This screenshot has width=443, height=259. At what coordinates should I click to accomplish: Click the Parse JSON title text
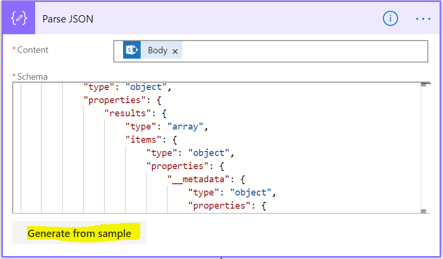click(x=68, y=19)
